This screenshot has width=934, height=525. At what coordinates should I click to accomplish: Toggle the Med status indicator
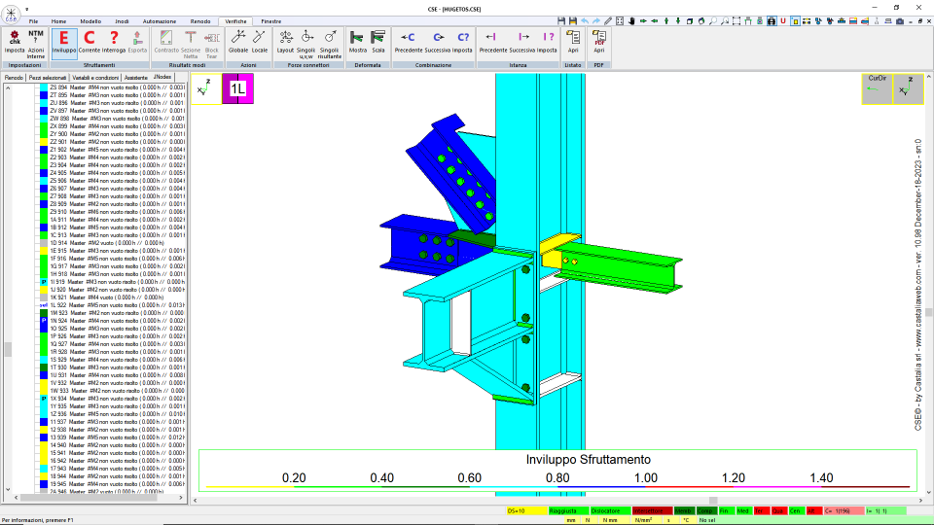742,510
